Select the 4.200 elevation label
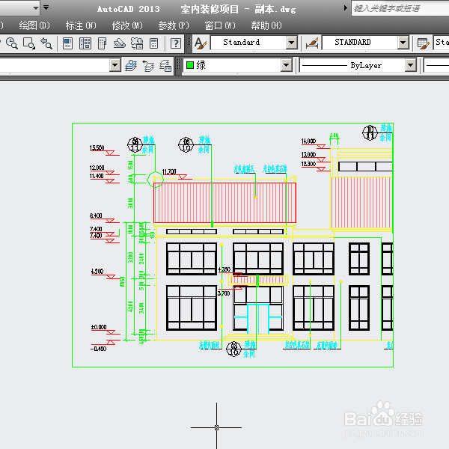The image size is (449, 449). [x=97, y=271]
